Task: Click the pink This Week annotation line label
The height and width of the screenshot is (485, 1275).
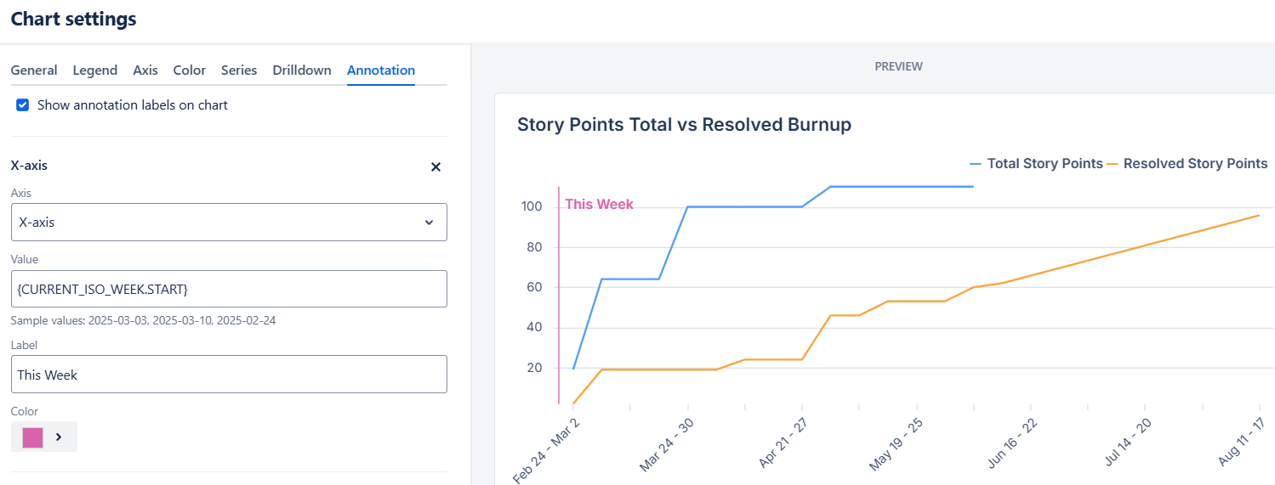Action: [x=599, y=205]
